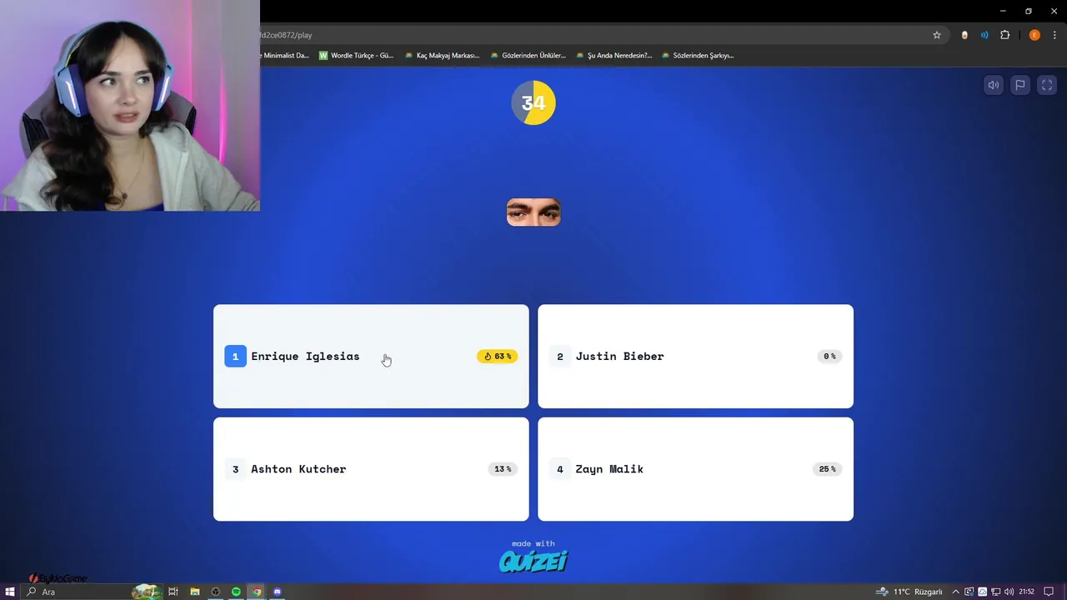Mute the quiz sound with the speaker icon
Screen dimensions: 1067x600
pos(993,85)
